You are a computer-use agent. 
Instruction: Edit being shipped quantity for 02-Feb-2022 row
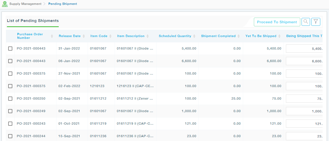[304, 86]
